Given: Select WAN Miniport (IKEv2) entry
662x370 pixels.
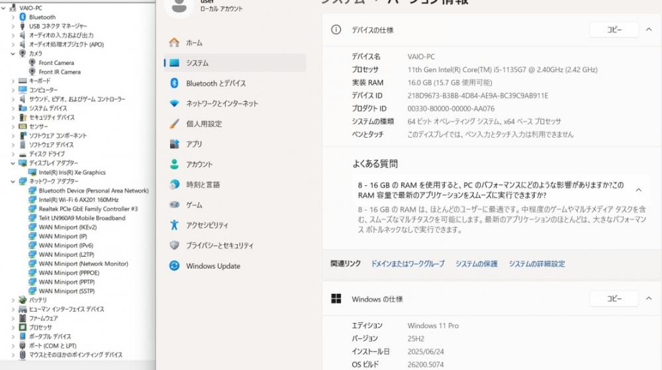Looking at the screenshot, I should 68,227.
